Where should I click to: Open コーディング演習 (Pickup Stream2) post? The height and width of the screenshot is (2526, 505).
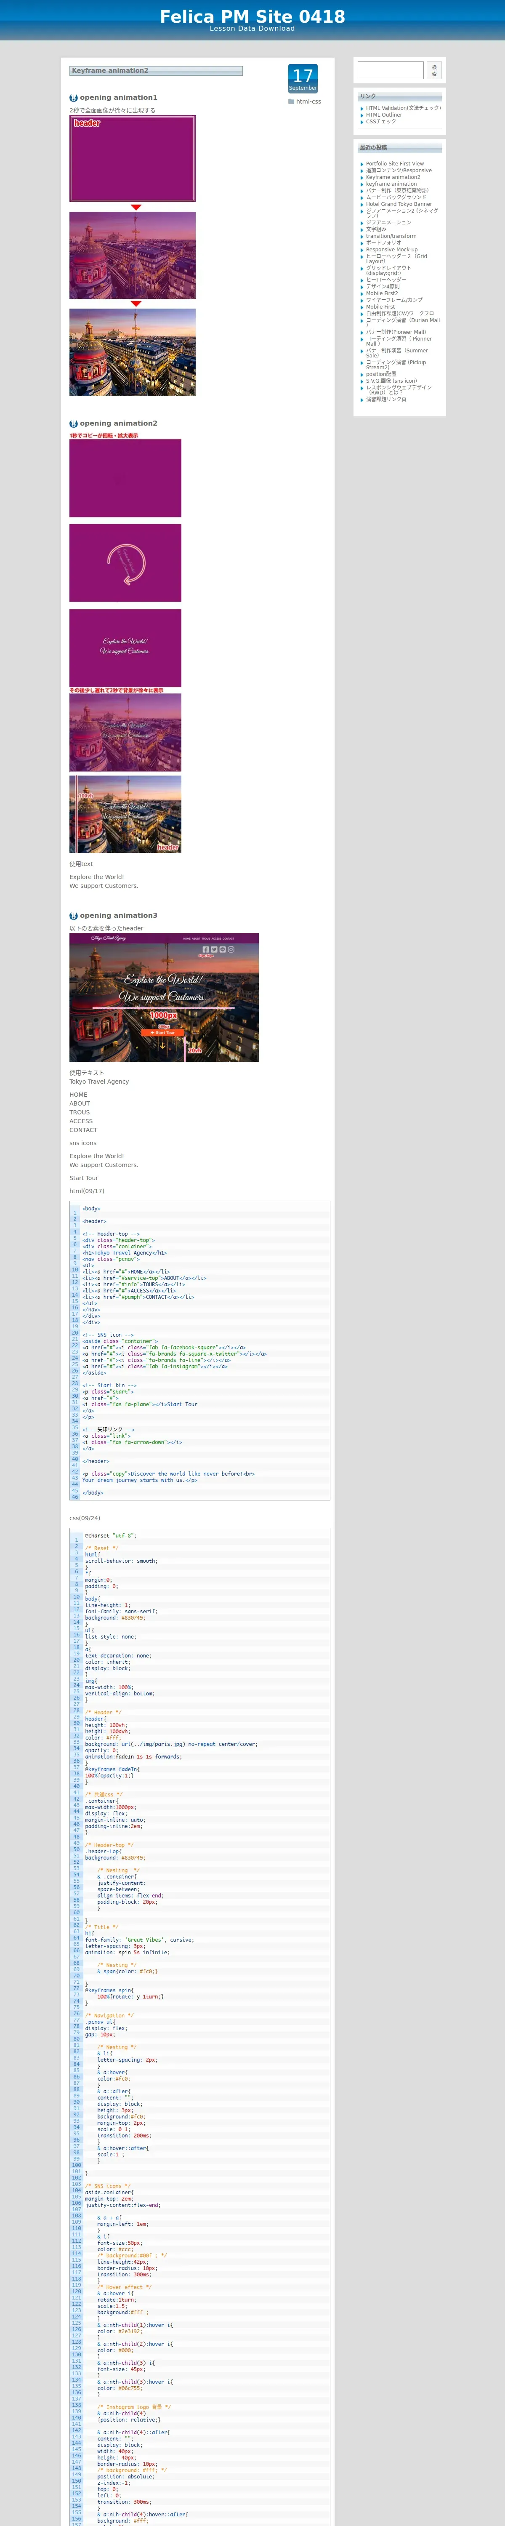pos(395,365)
